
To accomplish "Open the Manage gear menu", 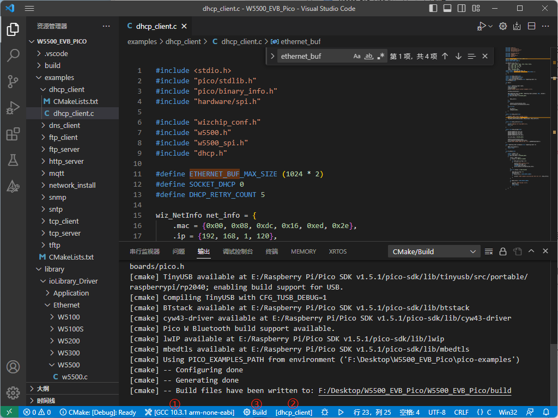I will [13, 393].
